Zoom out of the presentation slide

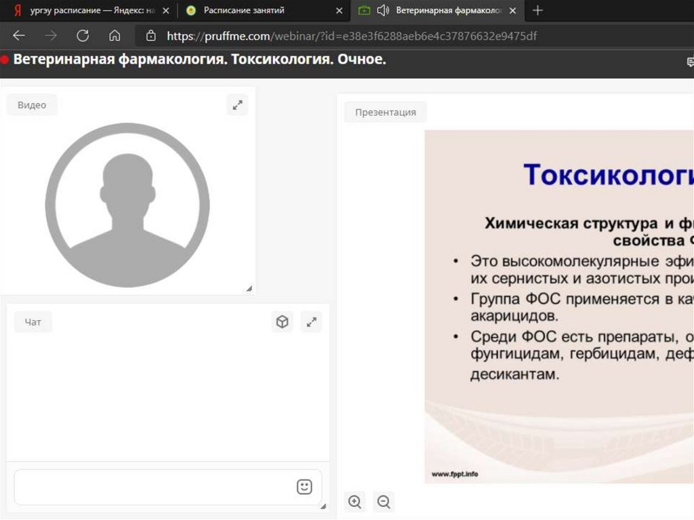[384, 502]
